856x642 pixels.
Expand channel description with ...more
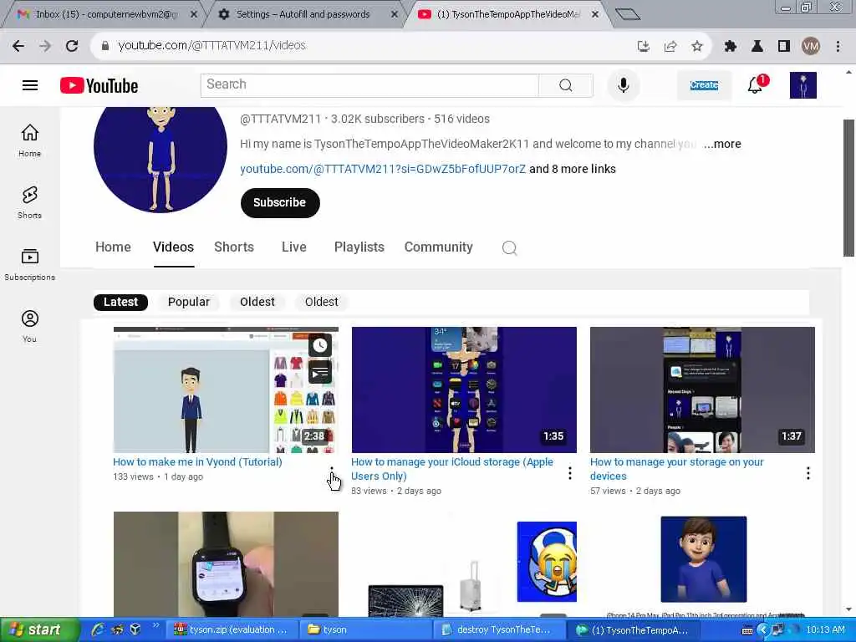[x=721, y=144]
